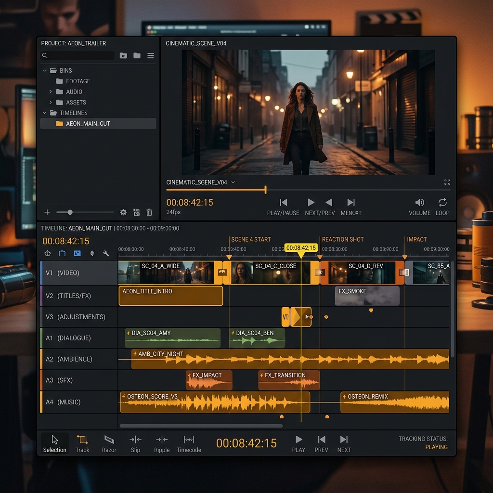The height and width of the screenshot is (493, 493).
Task: Toggle the viewer Loop button
Action: tap(442, 206)
